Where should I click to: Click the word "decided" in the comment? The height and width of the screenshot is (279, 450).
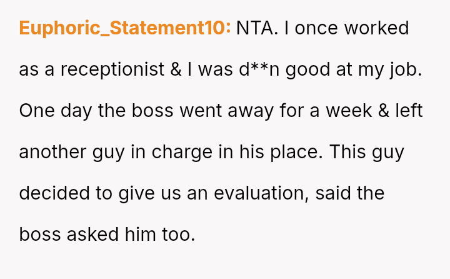click(54, 193)
